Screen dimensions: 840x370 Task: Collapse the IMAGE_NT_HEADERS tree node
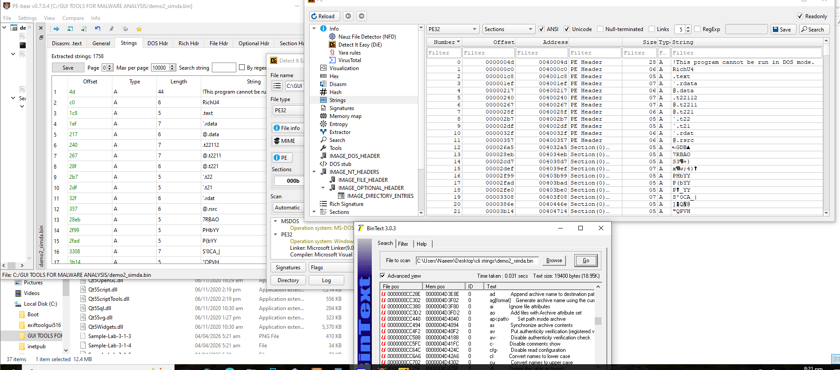click(x=314, y=172)
